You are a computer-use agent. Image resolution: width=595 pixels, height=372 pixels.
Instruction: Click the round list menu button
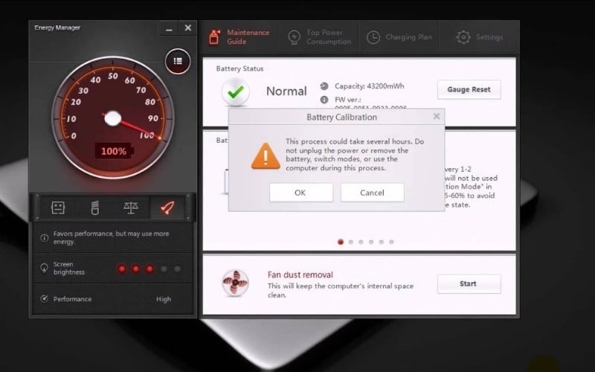(178, 61)
